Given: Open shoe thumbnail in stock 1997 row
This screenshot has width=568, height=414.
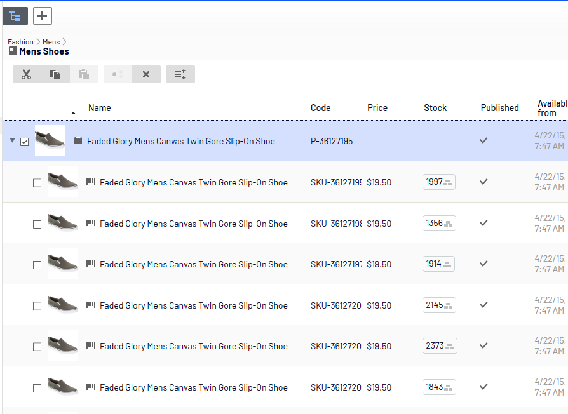Looking at the screenshot, I should tap(63, 182).
